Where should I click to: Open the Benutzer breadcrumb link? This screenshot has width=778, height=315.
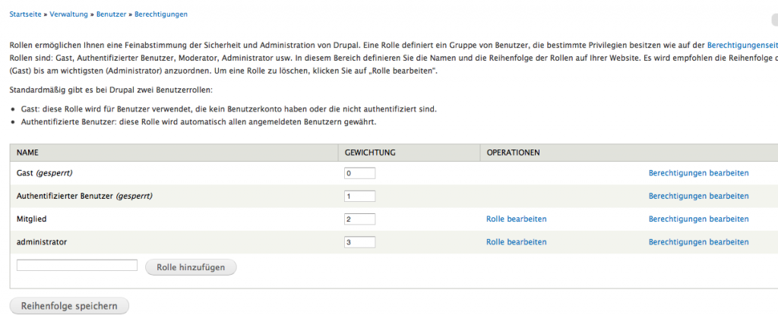coord(112,14)
